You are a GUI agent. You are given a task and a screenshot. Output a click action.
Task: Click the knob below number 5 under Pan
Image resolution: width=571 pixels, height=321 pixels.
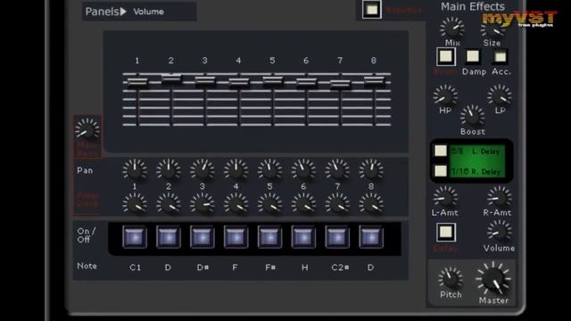click(x=269, y=203)
